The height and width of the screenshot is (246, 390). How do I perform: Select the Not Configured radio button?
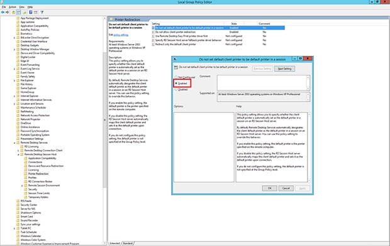pyautogui.click(x=176, y=77)
